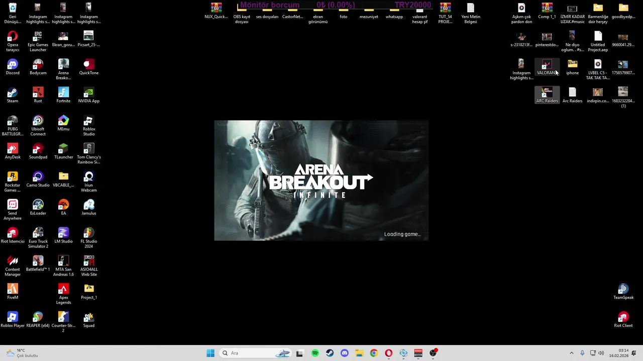Select the ASIO4ALL Web Site shortcut
This screenshot has height=361, width=643.
tap(89, 266)
